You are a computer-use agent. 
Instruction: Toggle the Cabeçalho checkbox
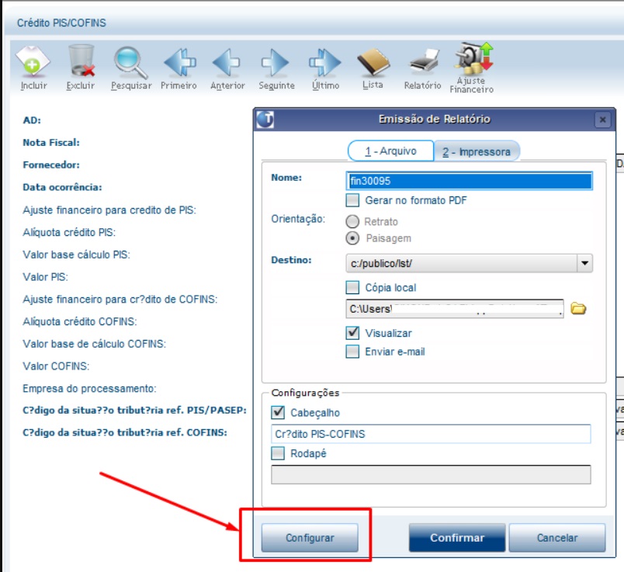point(278,412)
